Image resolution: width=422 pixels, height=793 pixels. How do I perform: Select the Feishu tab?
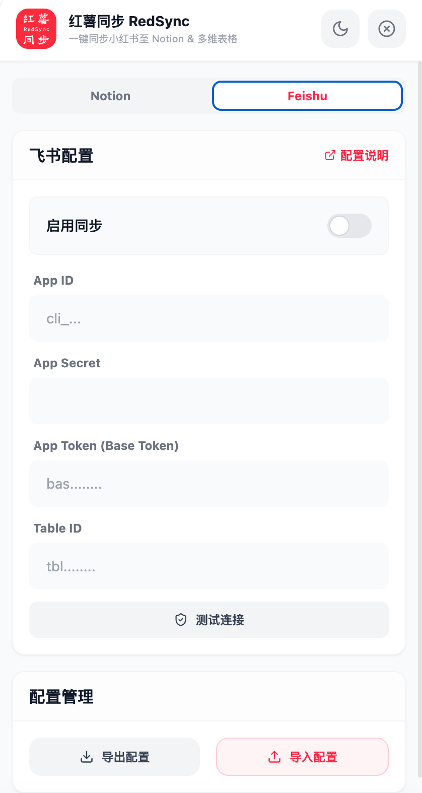tap(307, 96)
